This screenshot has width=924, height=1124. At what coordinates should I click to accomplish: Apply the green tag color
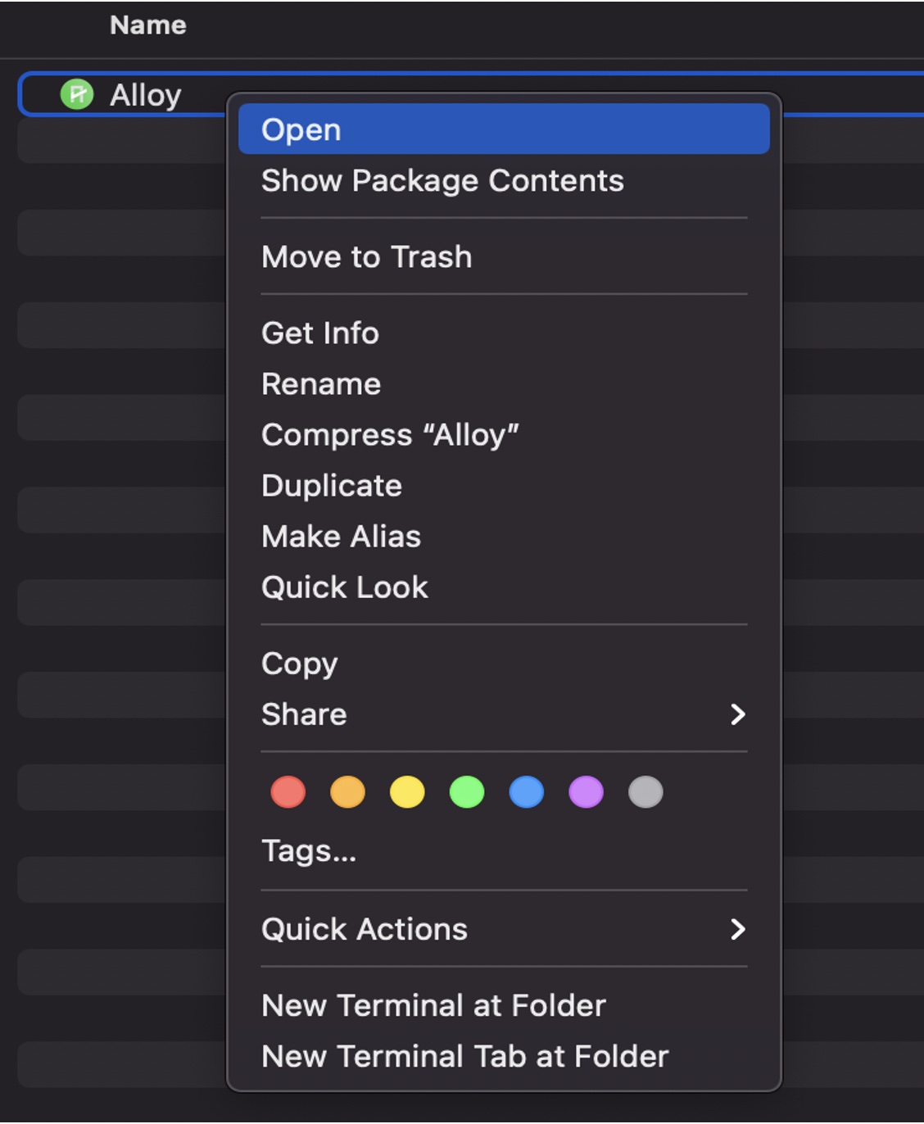(467, 792)
